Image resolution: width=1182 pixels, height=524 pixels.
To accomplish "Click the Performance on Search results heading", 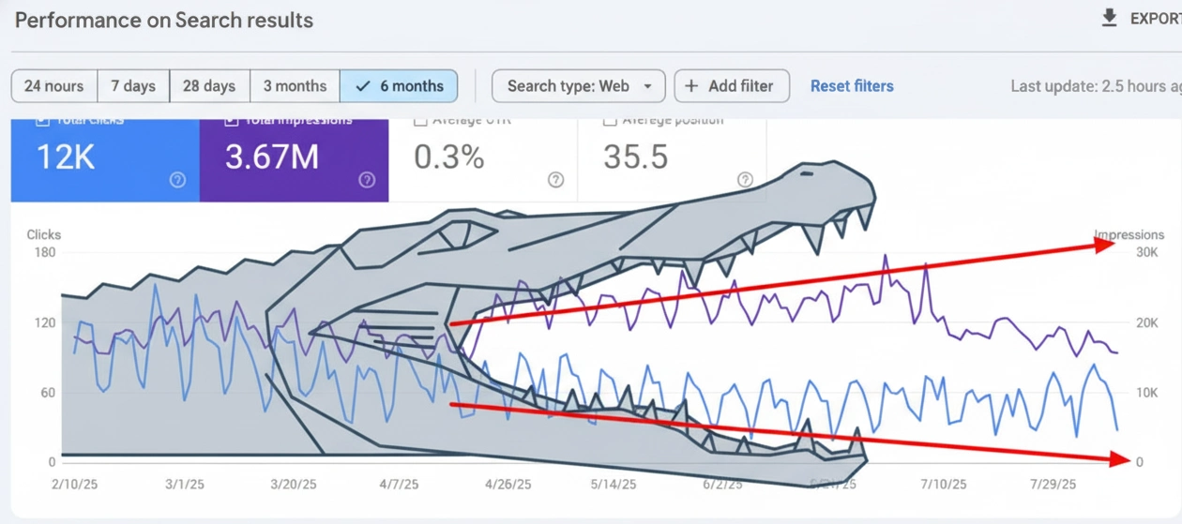I will [164, 20].
